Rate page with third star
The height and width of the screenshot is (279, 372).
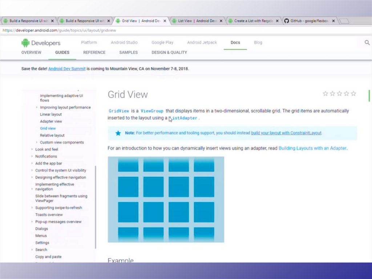tap(340, 93)
